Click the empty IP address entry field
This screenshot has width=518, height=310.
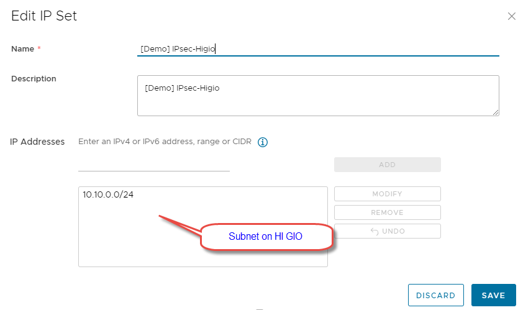click(x=153, y=164)
